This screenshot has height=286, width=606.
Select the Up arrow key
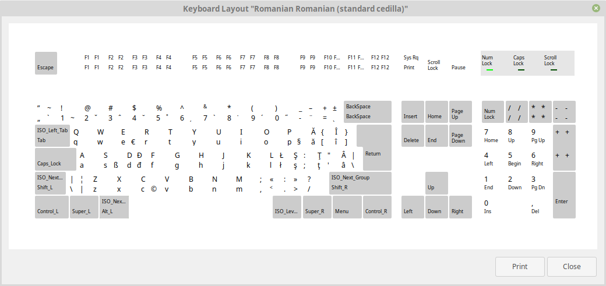pyautogui.click(x=436, y=183)
